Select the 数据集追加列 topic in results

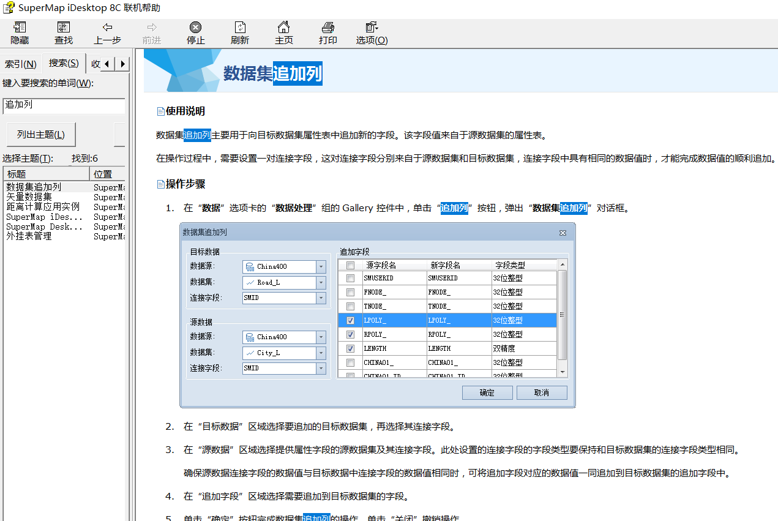(x=34, y=187)
